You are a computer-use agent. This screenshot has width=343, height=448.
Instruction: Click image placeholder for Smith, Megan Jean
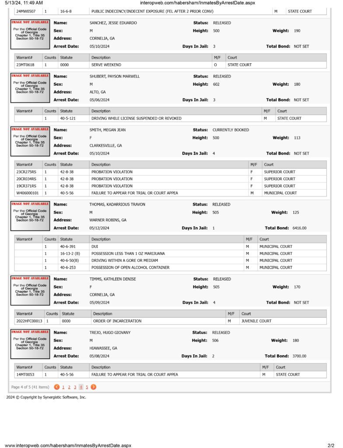tap(30, 141)
